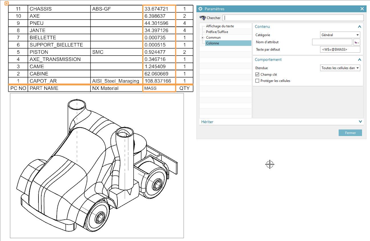Collapse the Contenu section
Screen dimensions: 370x241
[359, 27]
